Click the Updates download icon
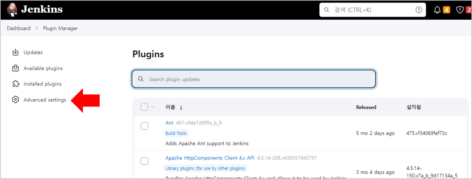 point(16,52)
